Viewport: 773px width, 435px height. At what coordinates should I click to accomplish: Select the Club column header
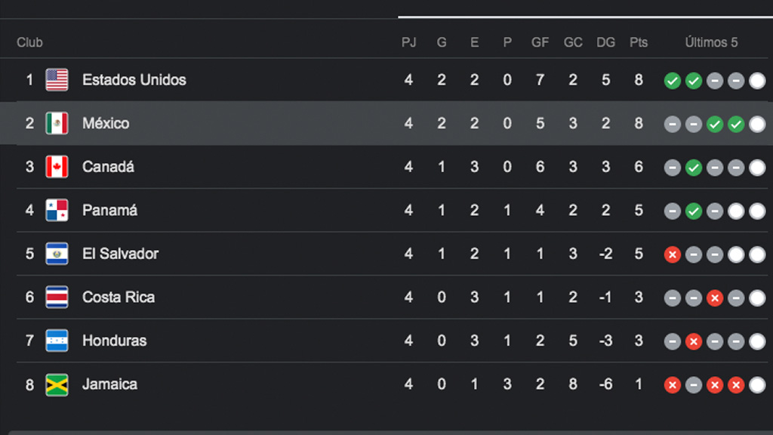point(29,42)
